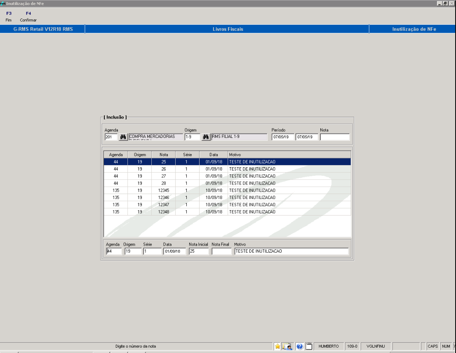Select the row with Nota 28
The height and width of the screenshot is (353, 456).
[227, 183]
